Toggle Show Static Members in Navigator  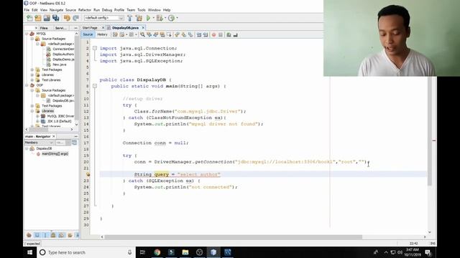point(45,235)
